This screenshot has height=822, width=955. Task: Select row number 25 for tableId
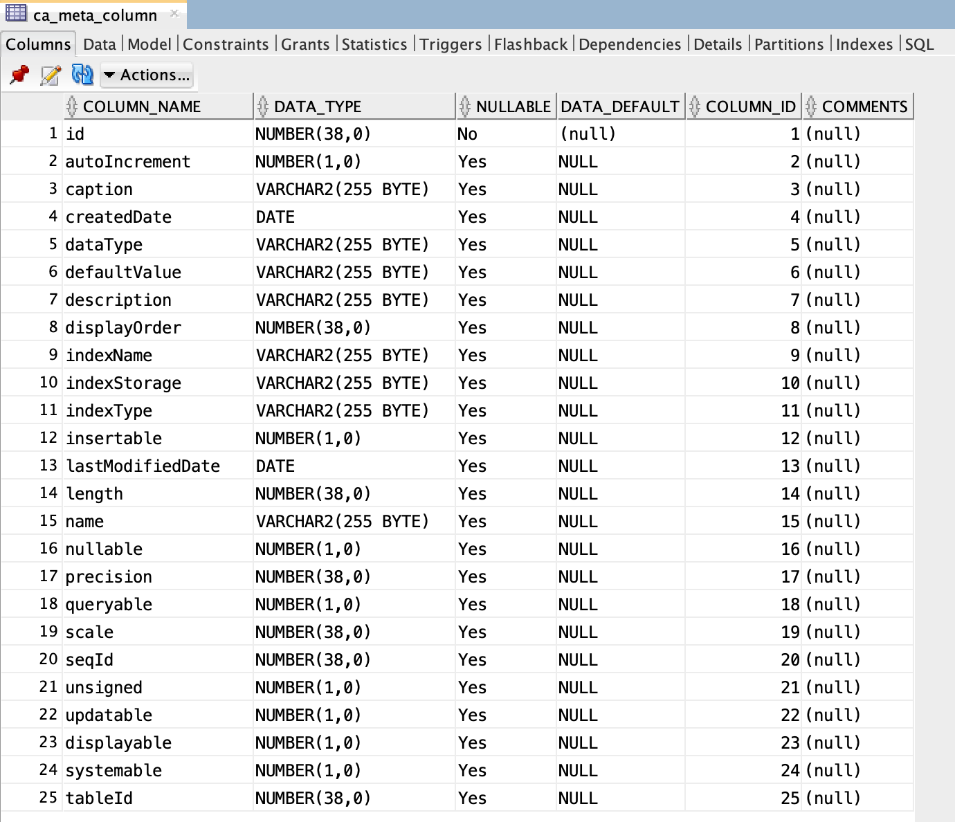click(x=48, y=798)
